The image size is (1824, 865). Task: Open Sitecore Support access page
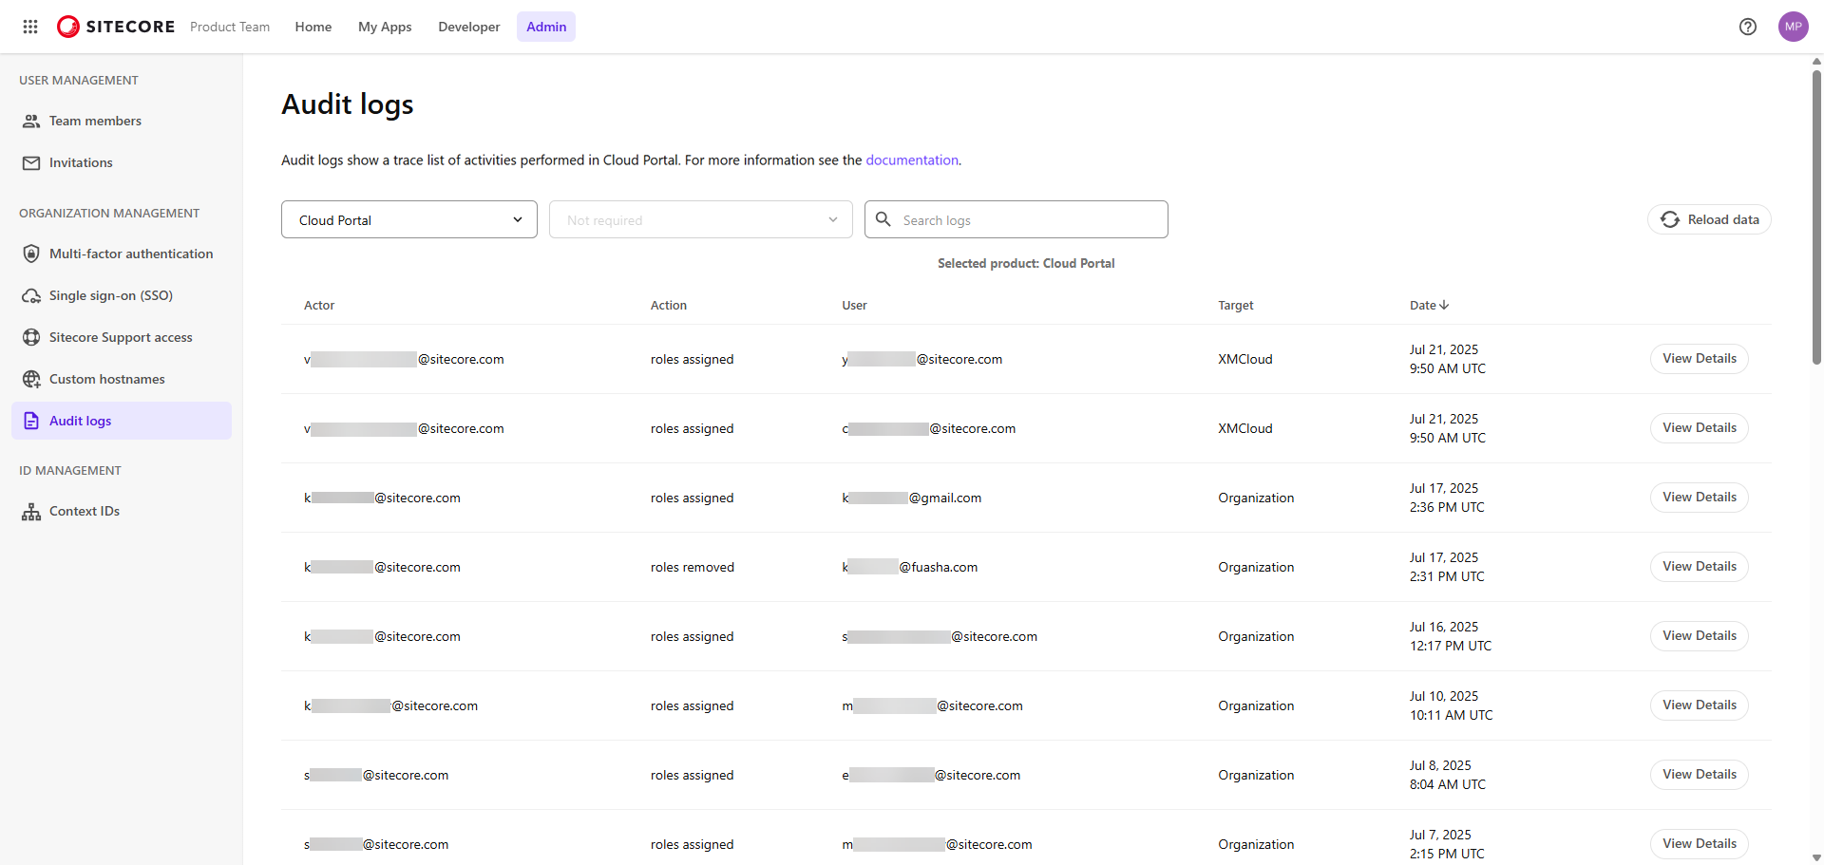tap(122, 337)
